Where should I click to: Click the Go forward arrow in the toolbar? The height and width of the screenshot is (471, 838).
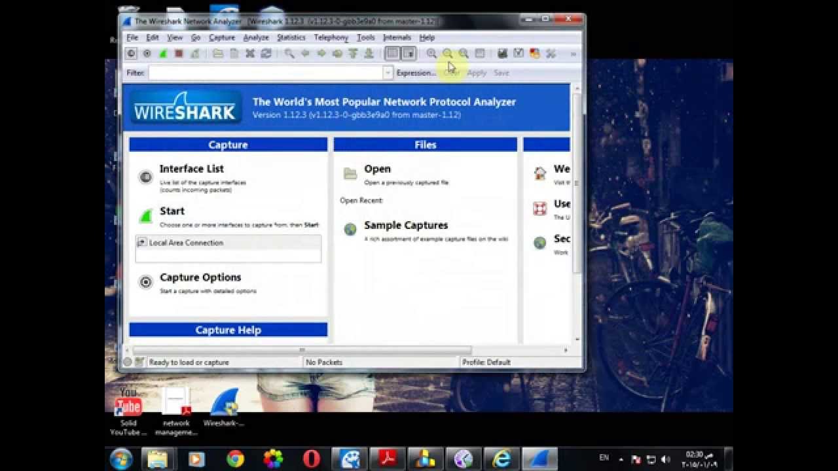click(321, 54)
